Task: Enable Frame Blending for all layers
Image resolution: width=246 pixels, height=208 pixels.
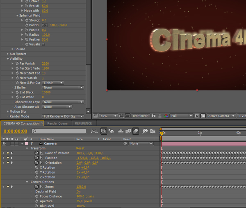Action: pos(128,131)
